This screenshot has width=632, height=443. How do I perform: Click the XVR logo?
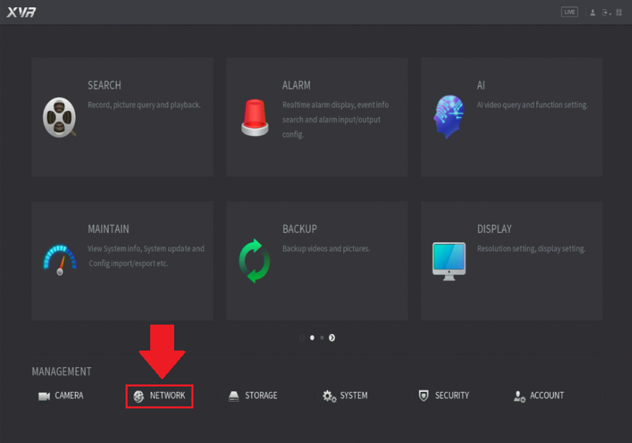click(21, 13)
